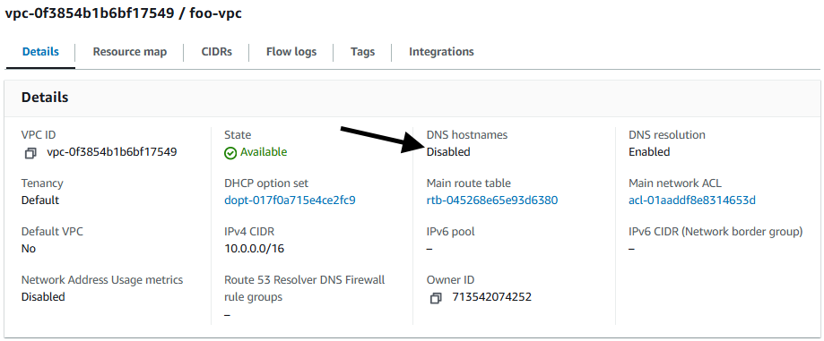Select the Tags tab
The width and height of the screenshot is (824, 341).
362,52
